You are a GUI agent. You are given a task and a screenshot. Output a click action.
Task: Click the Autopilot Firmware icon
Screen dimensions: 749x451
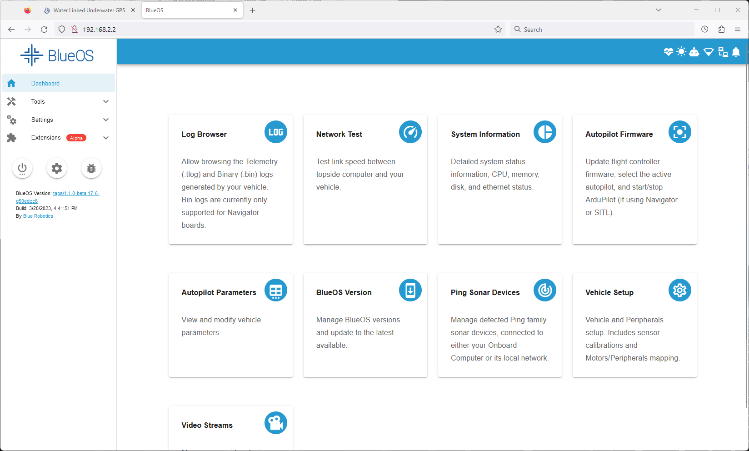coord(680,132)
